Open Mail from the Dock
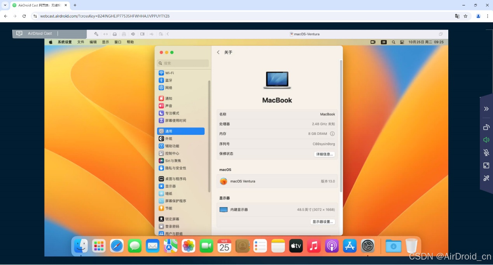 point(152,246)
